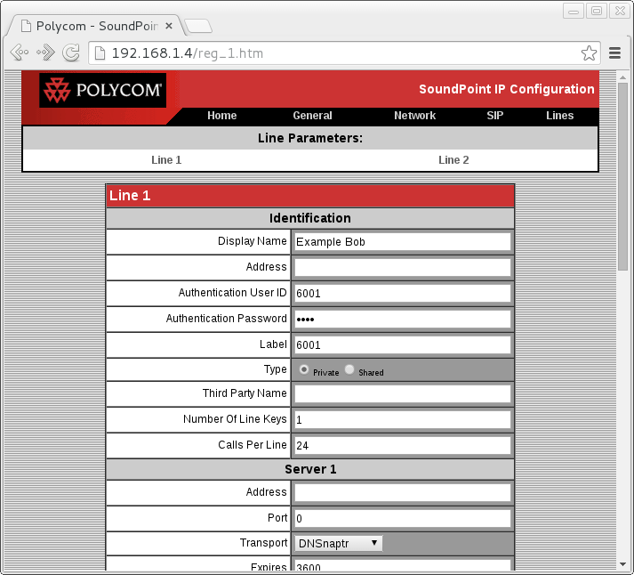
Task: Click the Expires field showing 3600
Action: 403,565
